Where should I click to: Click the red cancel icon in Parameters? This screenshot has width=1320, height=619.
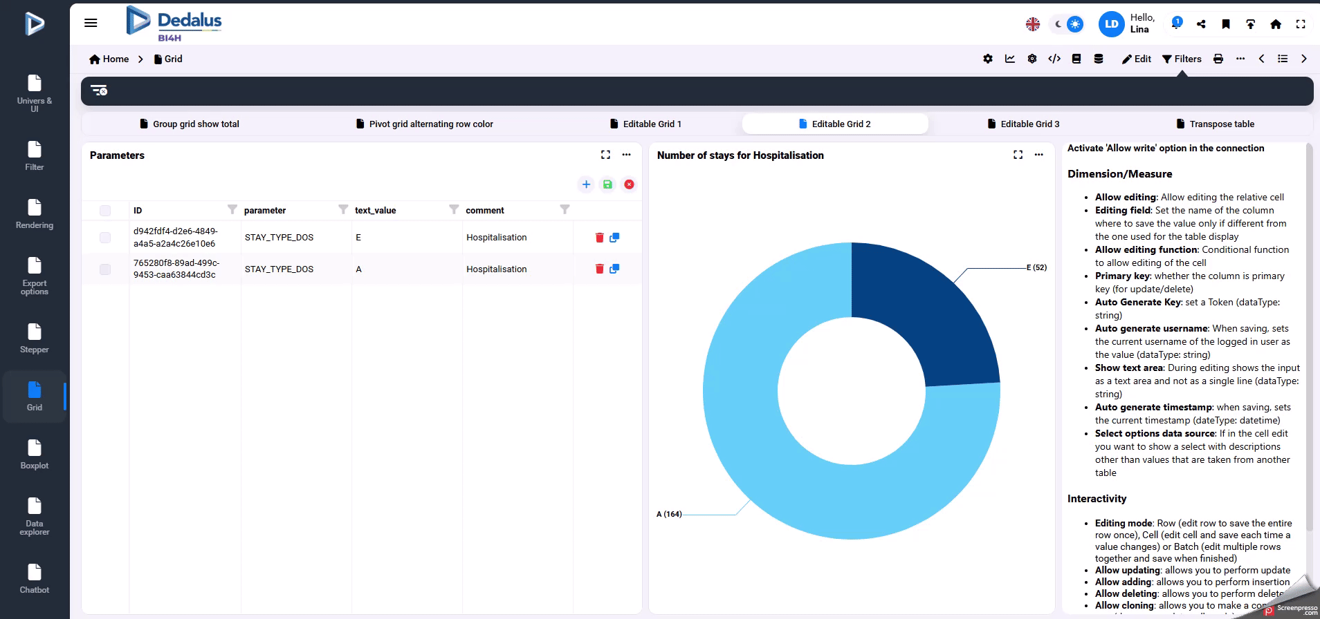(629, 184)
